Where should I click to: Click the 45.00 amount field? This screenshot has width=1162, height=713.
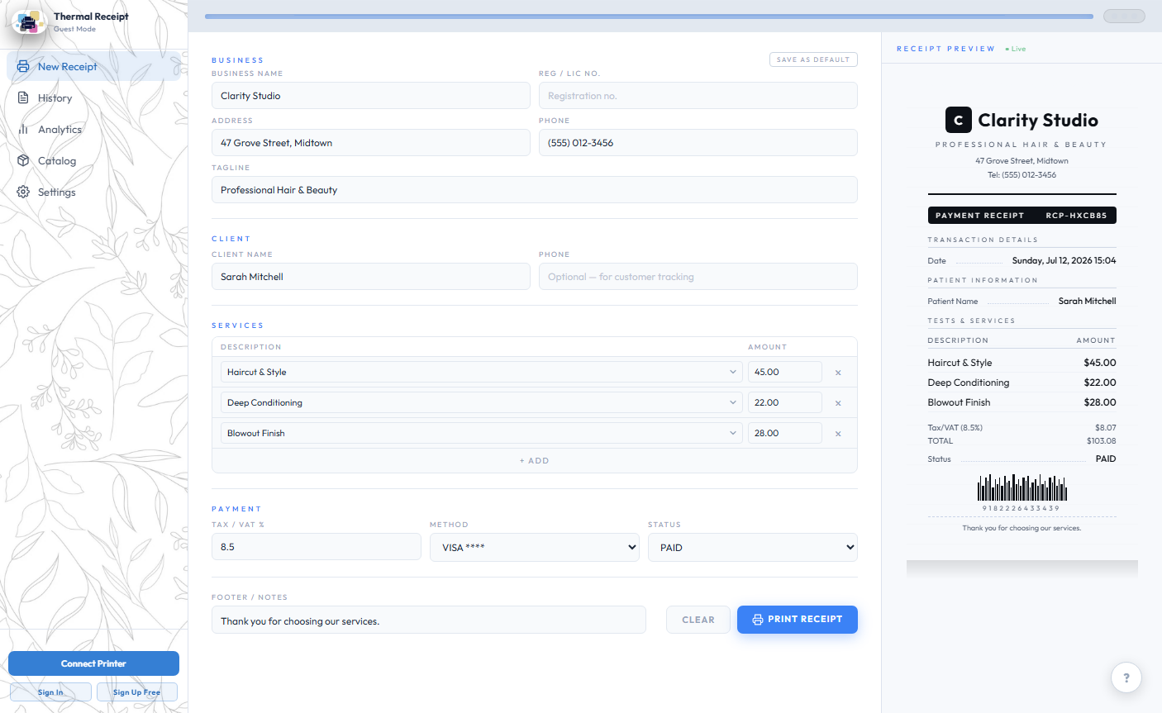coord(784,372)
